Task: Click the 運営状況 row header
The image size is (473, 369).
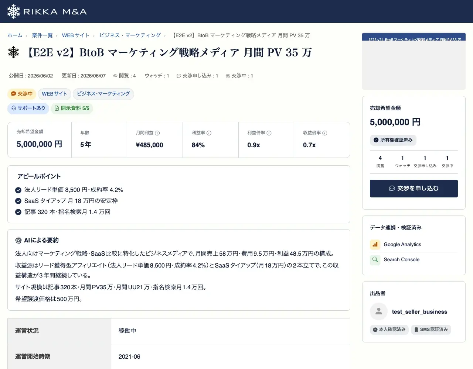Action: [x=59, y=331]
